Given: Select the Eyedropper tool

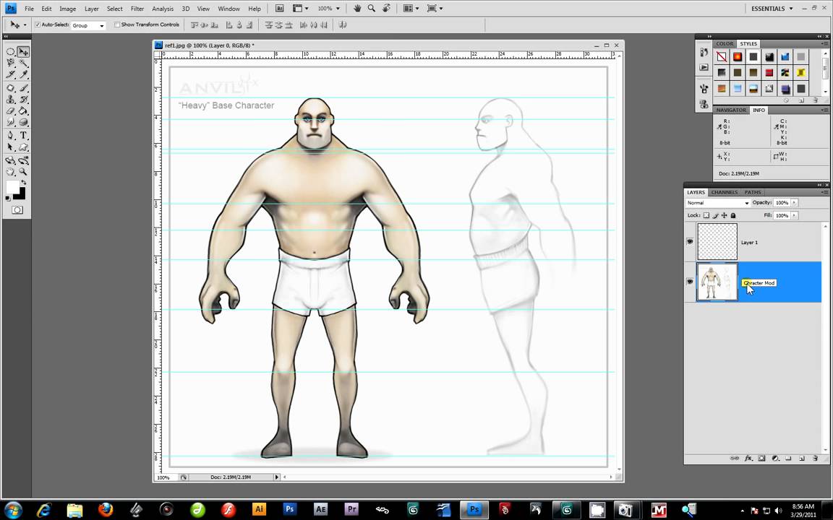Looking at the screenshot, I should [x=23, y=75].
